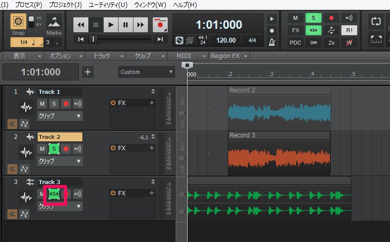Toggle exclusive solo on Track 3
The width and height of the screenshot is (390, 242).
(54, 194)
